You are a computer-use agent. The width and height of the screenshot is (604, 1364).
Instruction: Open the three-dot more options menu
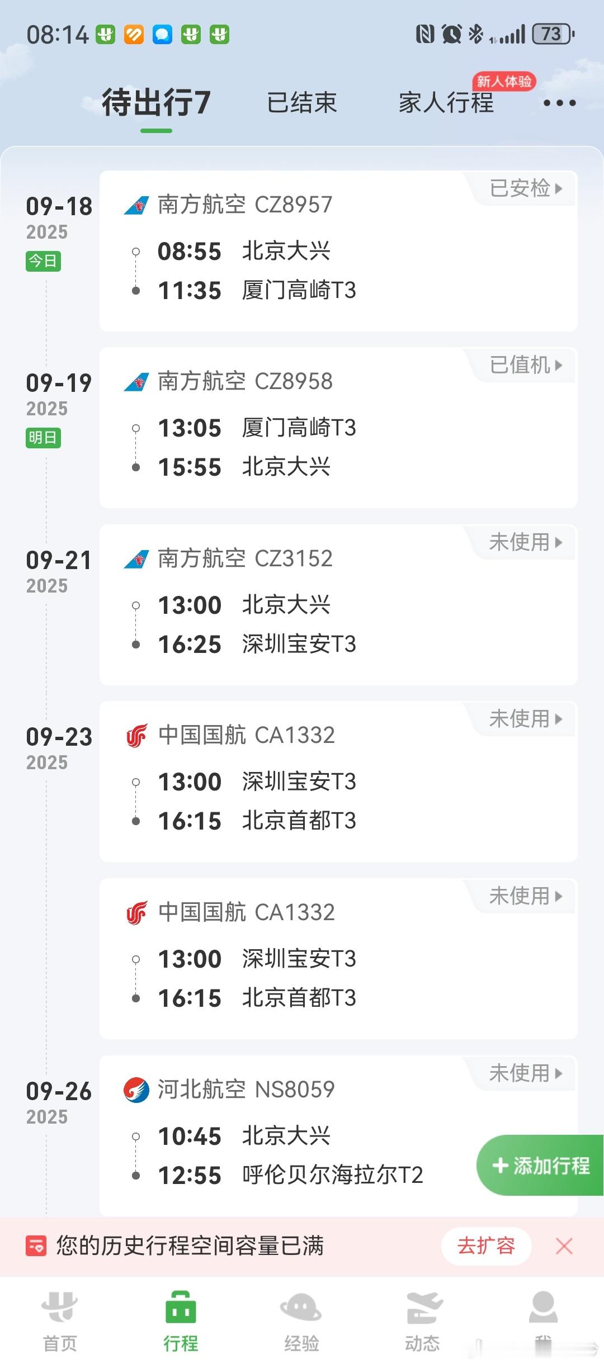click(x=559, y=103)
